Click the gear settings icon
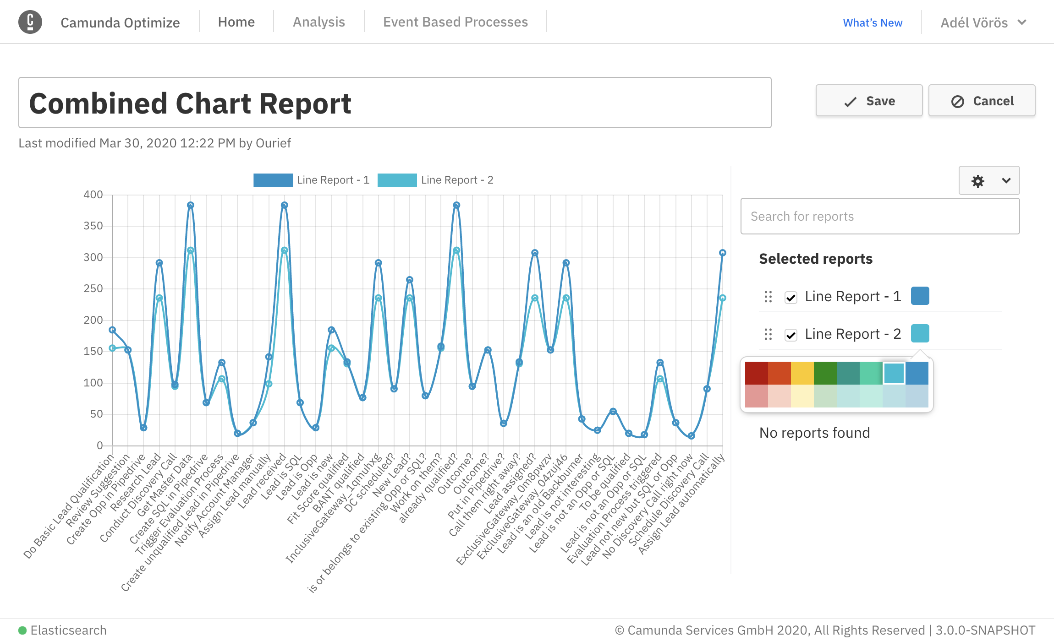Screen dimensions: 1054x641 977,181
